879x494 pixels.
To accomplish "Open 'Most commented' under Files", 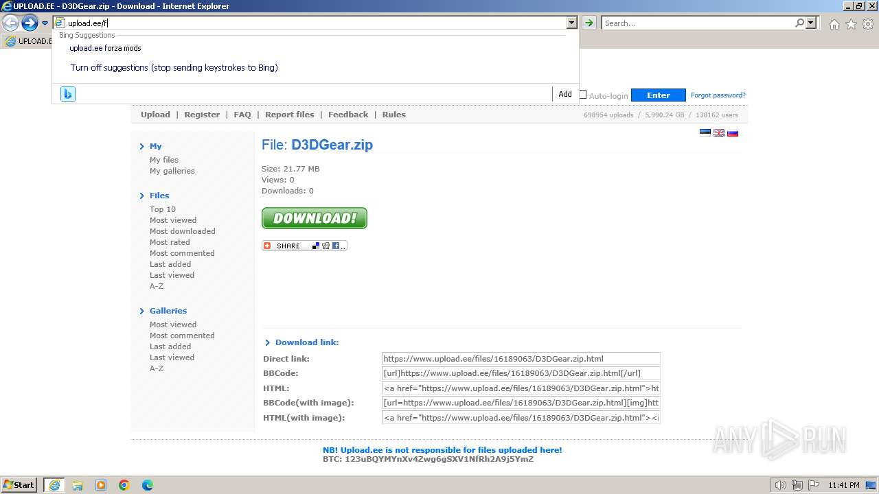I will click(182, 253).
